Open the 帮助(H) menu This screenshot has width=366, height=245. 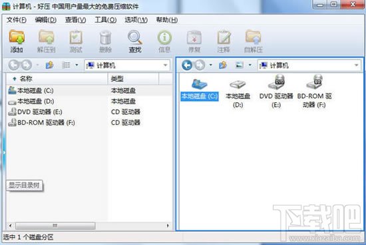166,20
